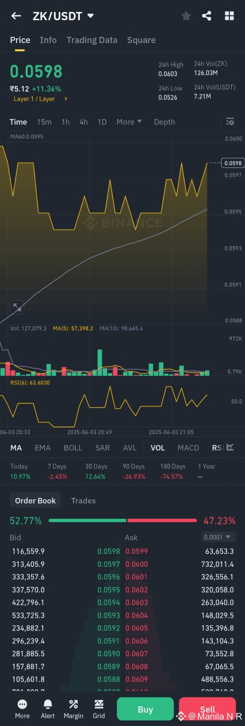Screen dimensions: 245x726
Task: Tap the ask price 0.0600
Action: (x=137, y=564)
